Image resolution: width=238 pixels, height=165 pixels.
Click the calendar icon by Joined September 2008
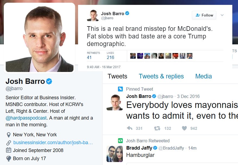[8, 150]
